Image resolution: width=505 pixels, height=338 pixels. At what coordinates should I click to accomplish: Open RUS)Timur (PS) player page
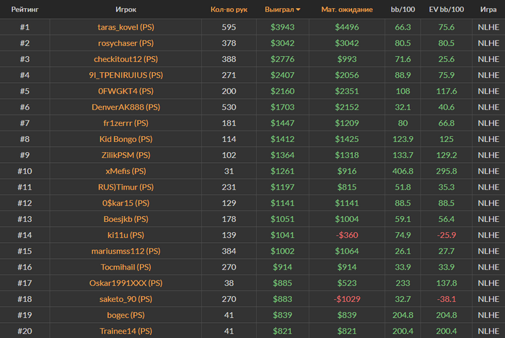pos(126,187)
